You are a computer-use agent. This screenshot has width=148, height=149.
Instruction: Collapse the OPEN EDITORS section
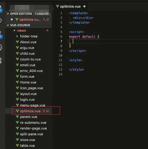[8, 14]
